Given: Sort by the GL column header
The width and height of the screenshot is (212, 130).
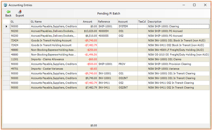Looking at the screenshot, I should pos(20,22).
